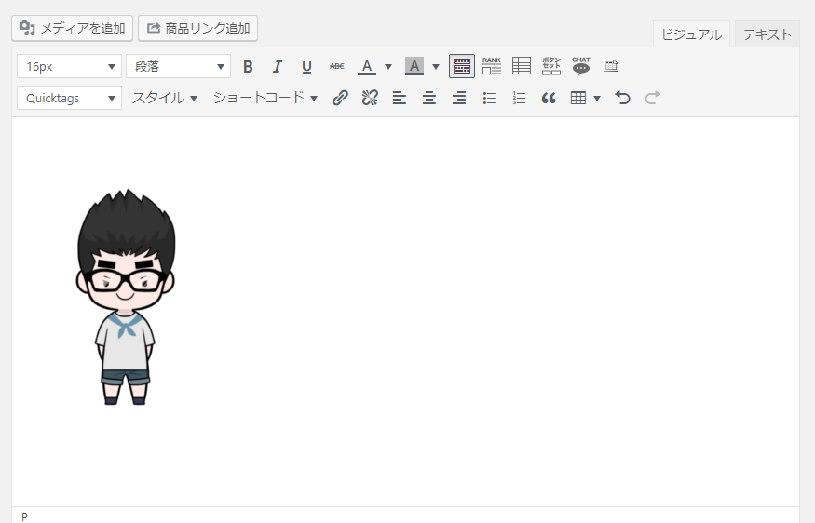This screenshot has height=523, width=815.
Task: Insert a numbered list
Action: point(519,98)
